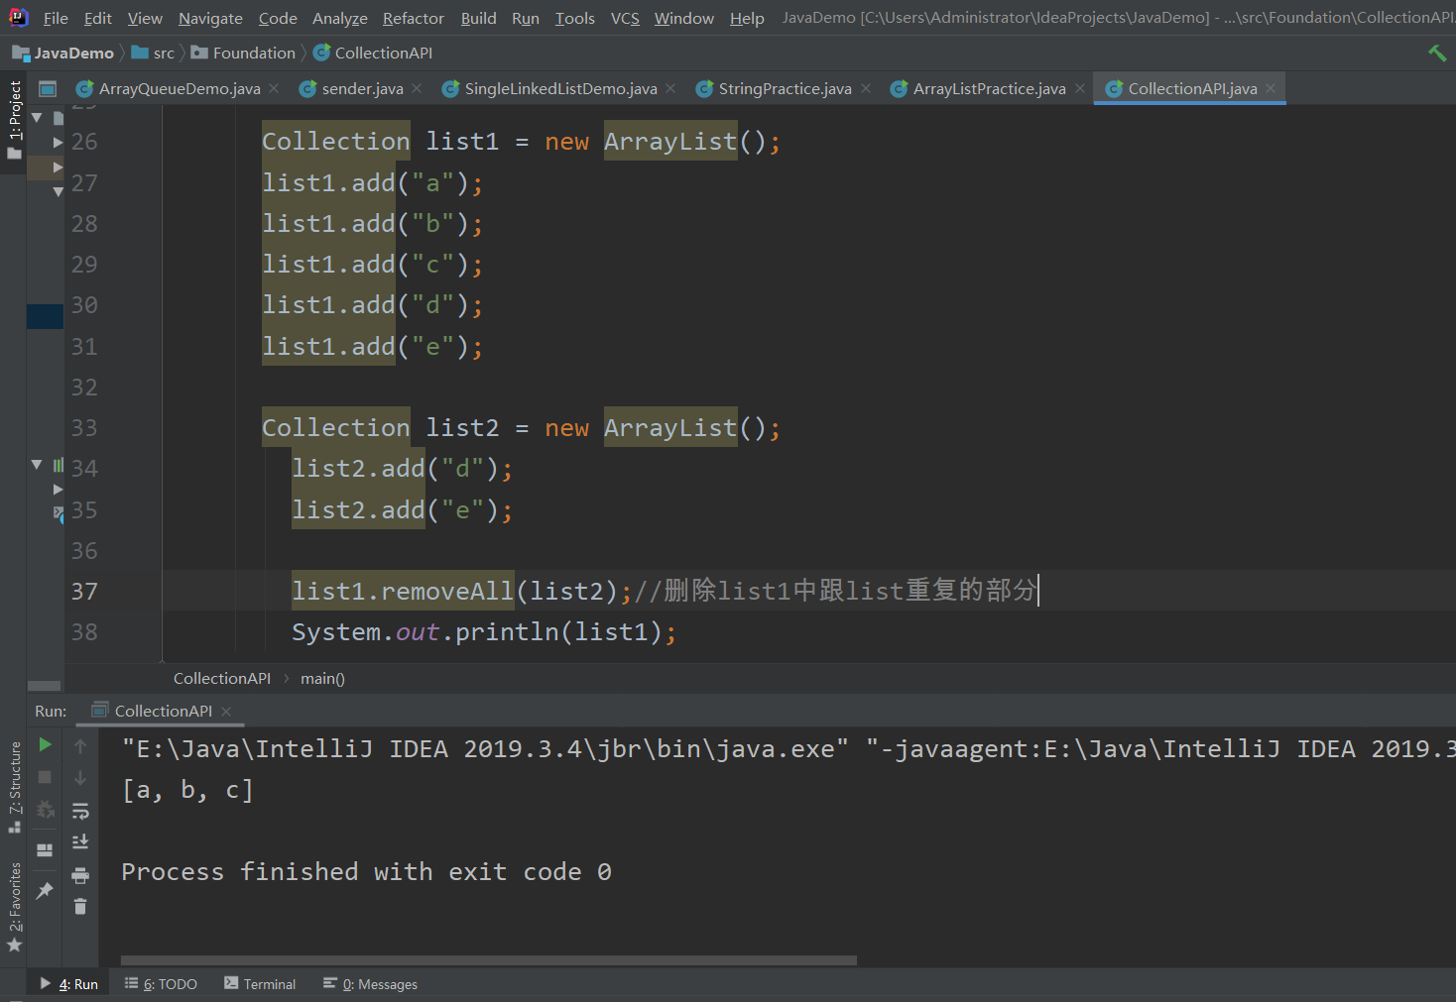Toggle scroll to end of console
The image size is (1456, 1002).
tap(80, 842)
